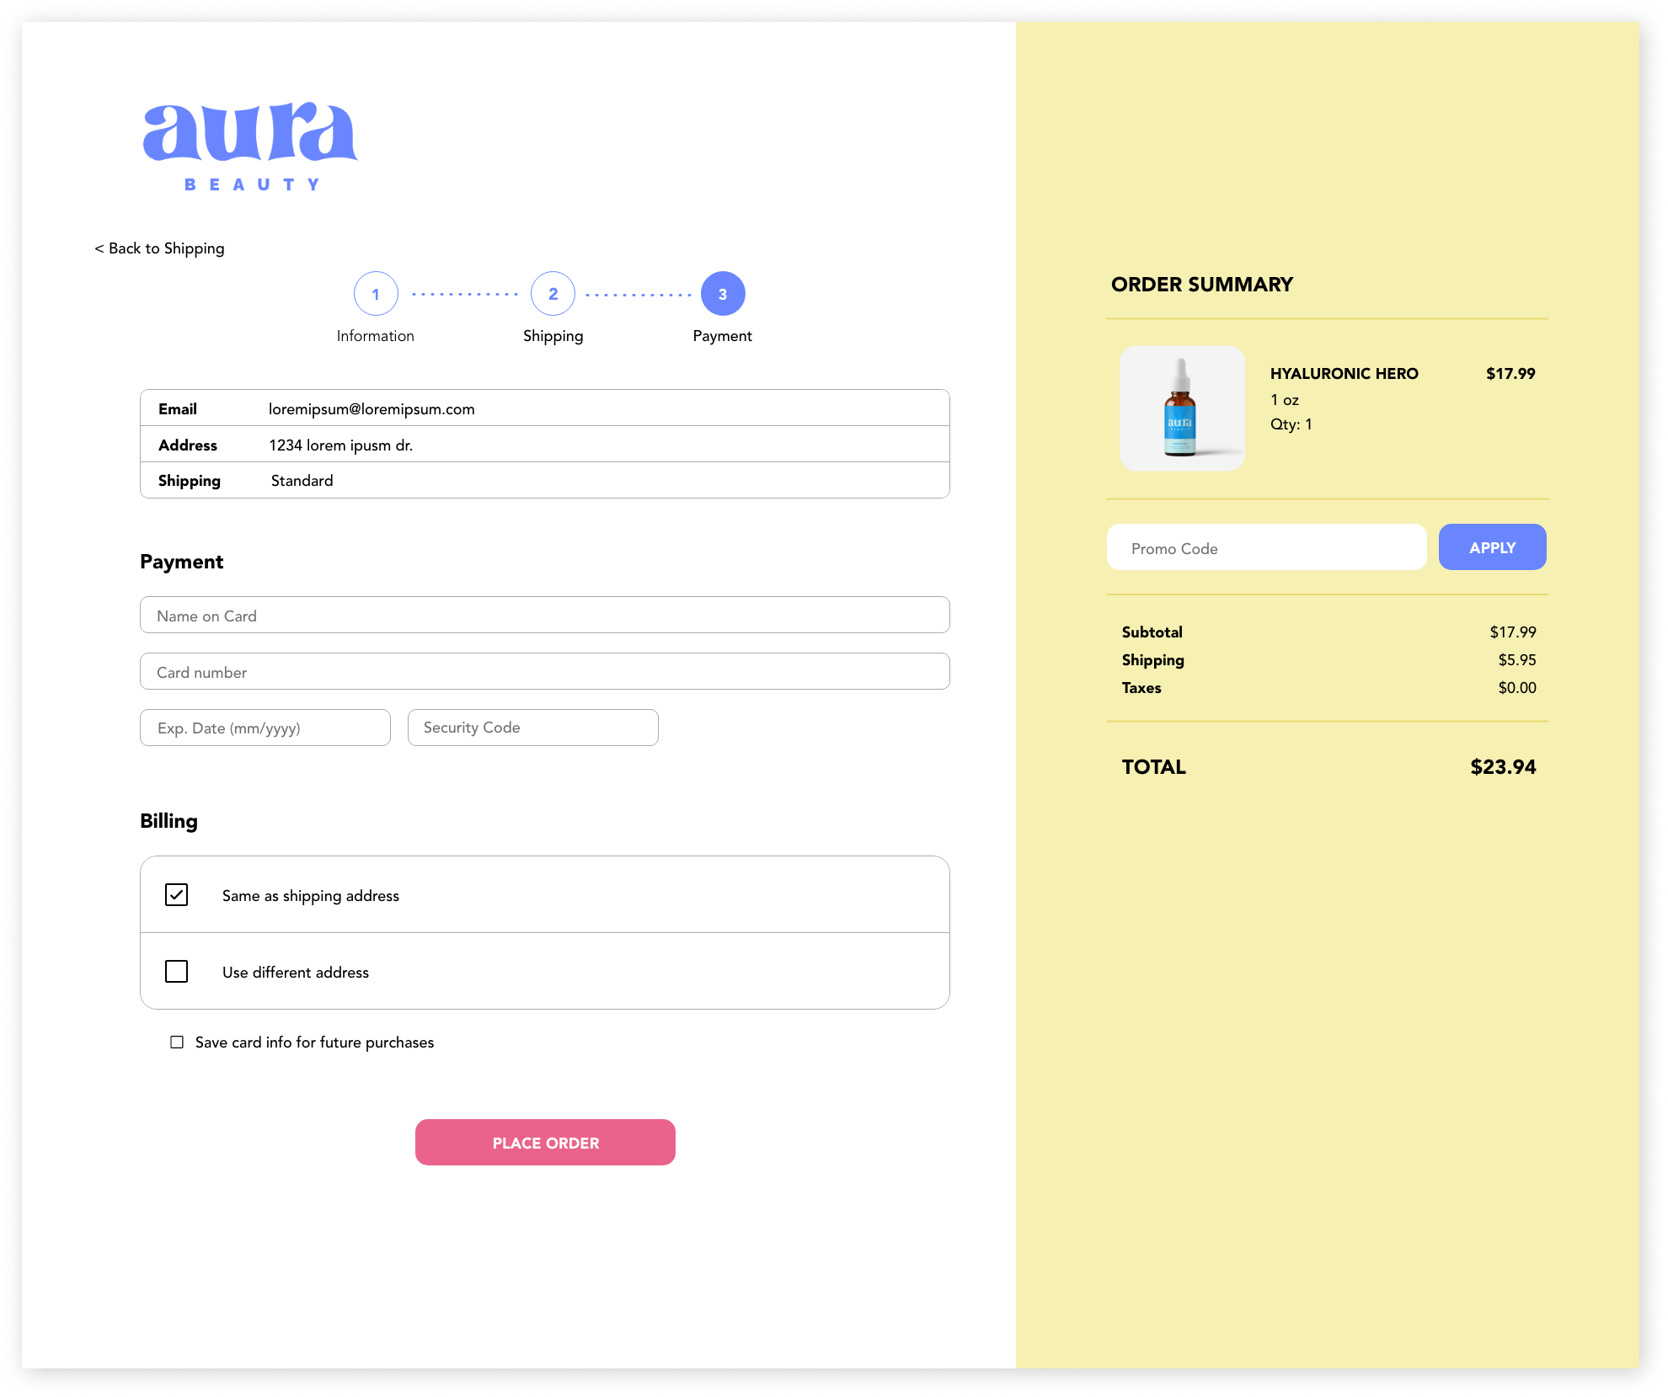Go to step 1 Information circle
The height and width of the screenshot is (1397, 1668).
376,294
